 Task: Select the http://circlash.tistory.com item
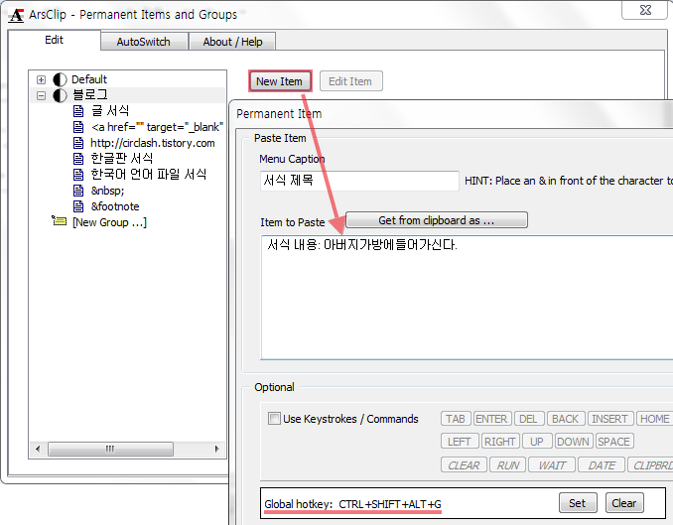[x=153, y=143]
